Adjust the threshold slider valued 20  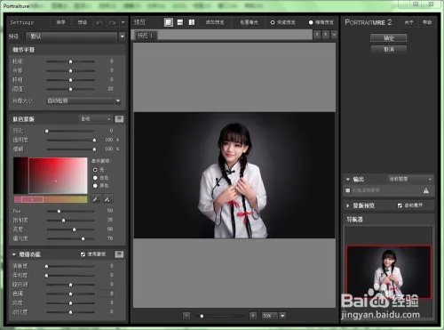coord(70,89)
